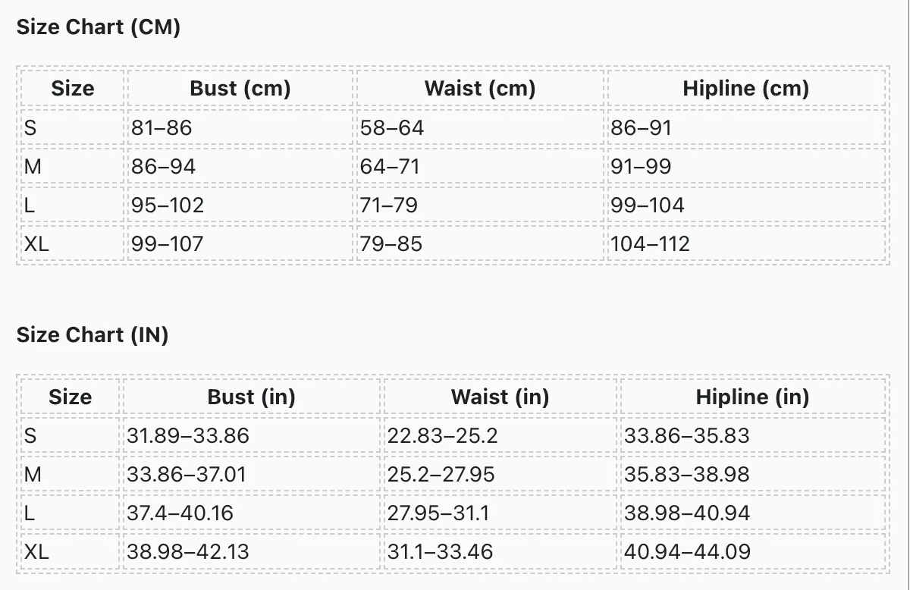Click the 99–107 bust cell
Viewport: 913px width, 590px height.
(240, 243)
